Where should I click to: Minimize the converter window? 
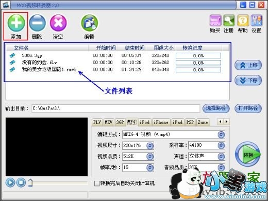243,5
